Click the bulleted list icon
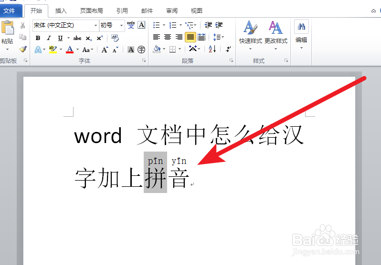Screen dimensions: 381x265 click(157, 25)
